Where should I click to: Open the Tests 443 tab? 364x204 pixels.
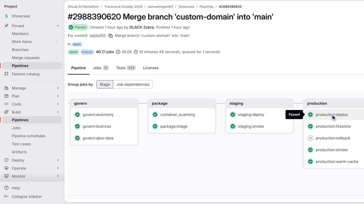coord(126,68)
